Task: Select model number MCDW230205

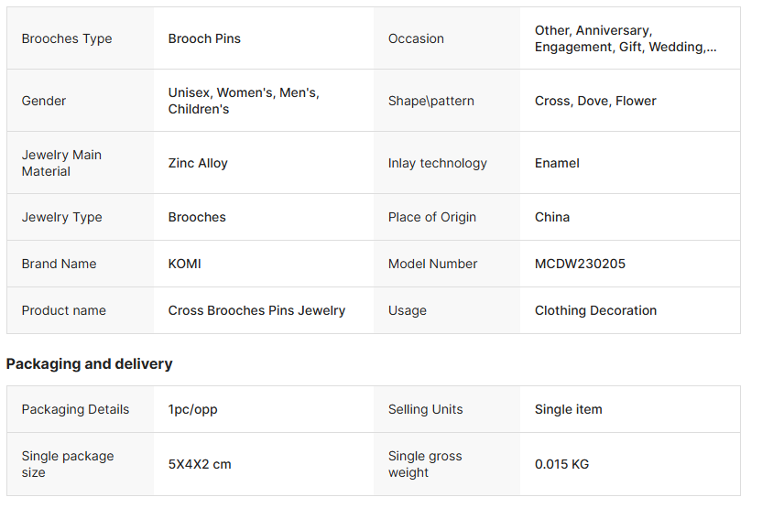Action: pos(580,264)
